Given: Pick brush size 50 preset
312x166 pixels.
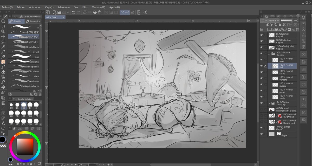Looking at the screenshot, I should click(x=36, y=106).
